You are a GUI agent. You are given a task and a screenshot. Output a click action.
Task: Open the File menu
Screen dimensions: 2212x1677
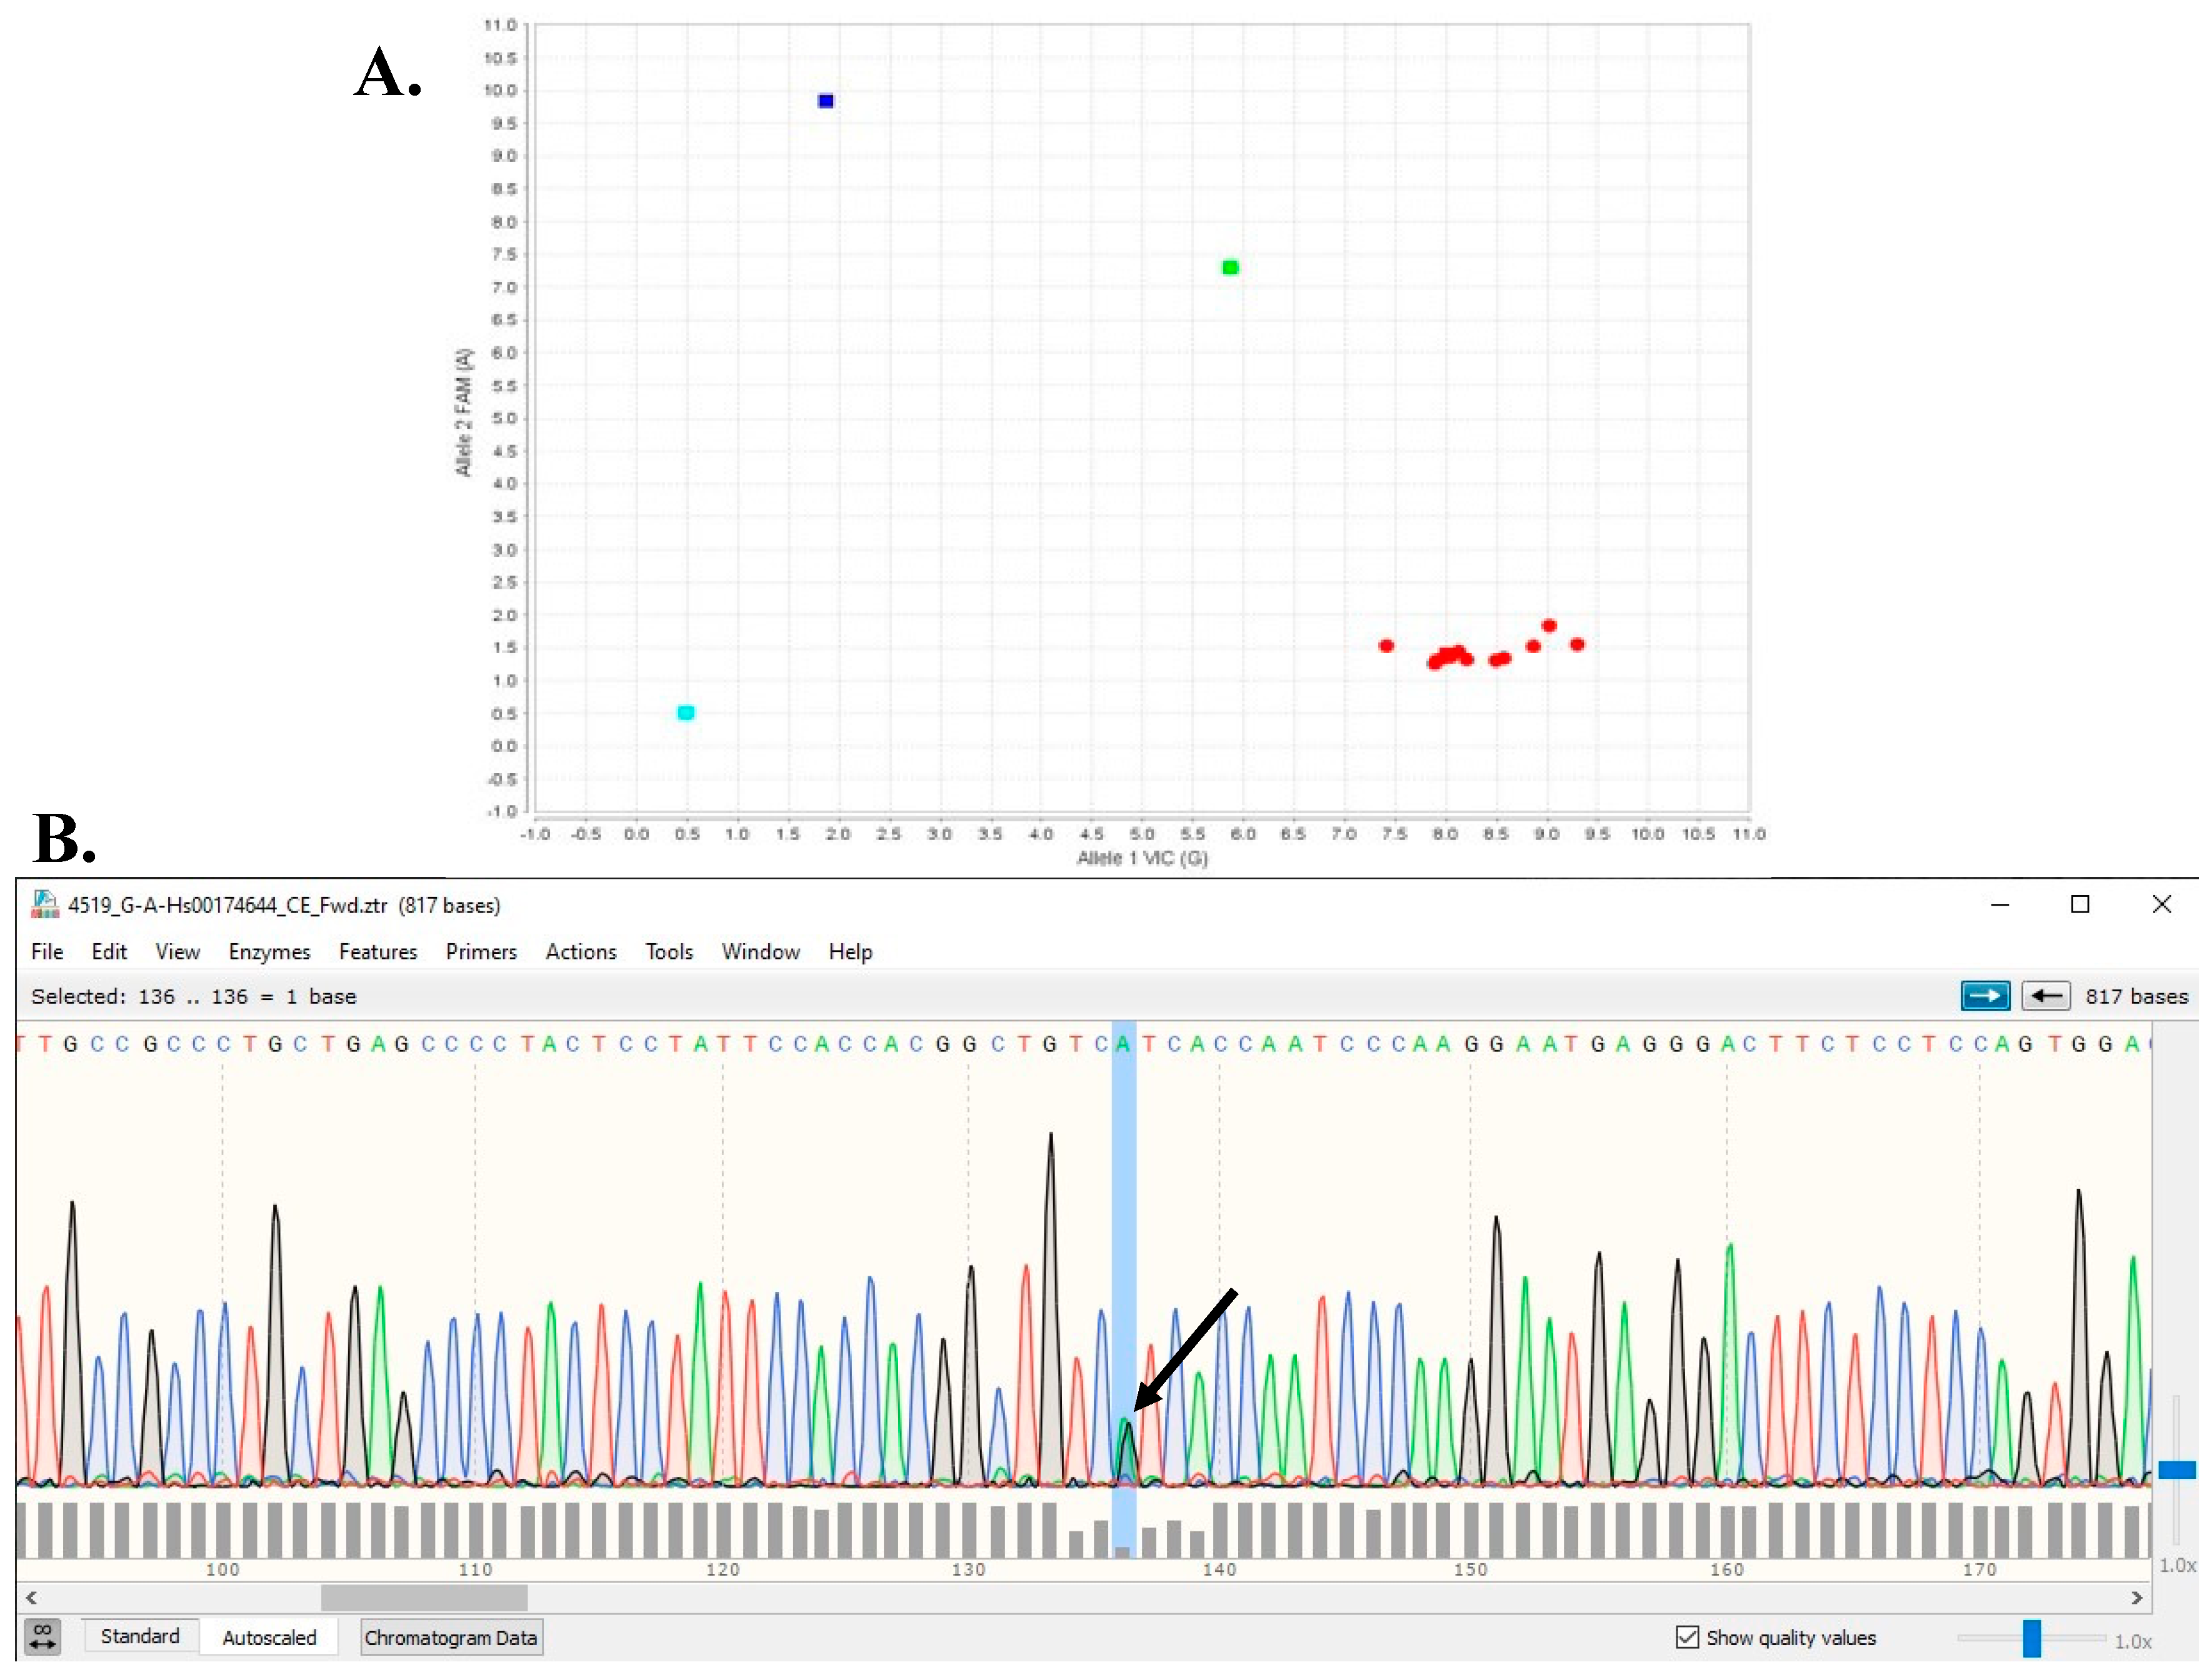[47, 952]
